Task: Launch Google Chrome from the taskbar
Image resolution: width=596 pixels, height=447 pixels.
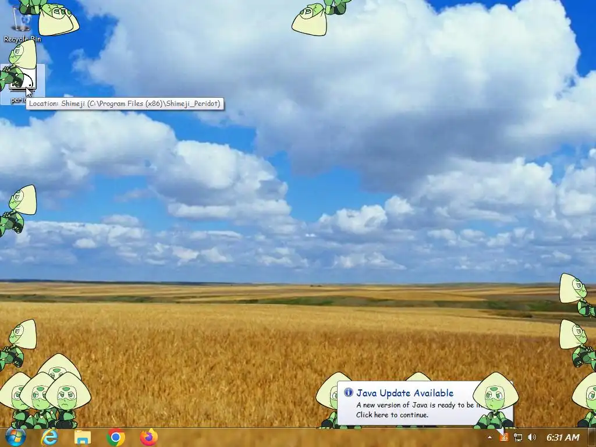Action: [116, 438]
